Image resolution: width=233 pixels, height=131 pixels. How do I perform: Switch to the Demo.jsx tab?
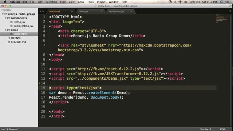[90, 12]
